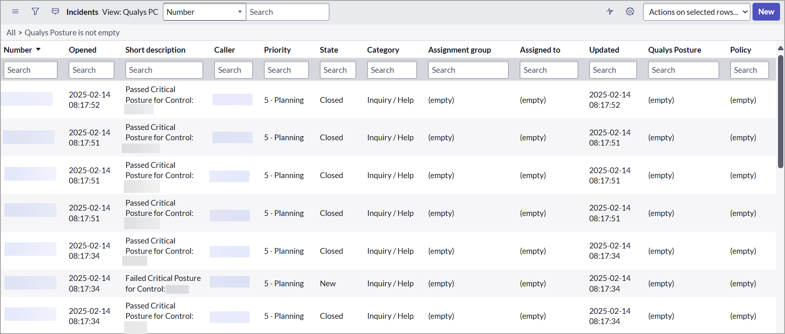Screen dimensions: 785x334
Task: Open Actions on selected rows dropdown
Action: coord(696,12)
